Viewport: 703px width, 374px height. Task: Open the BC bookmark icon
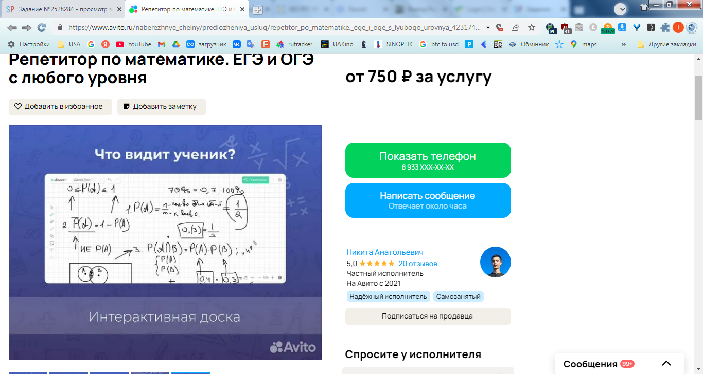point(498,44)
